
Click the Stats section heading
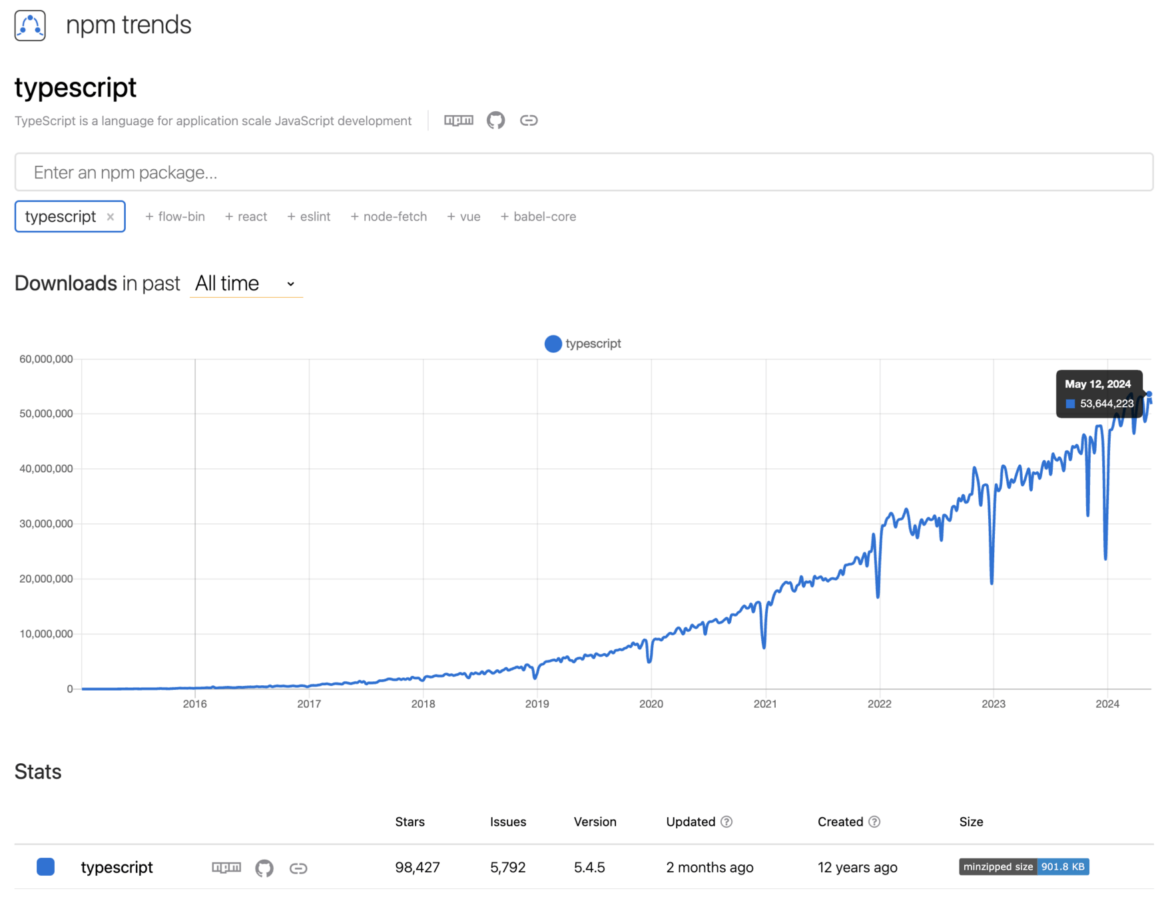point(38,771)
